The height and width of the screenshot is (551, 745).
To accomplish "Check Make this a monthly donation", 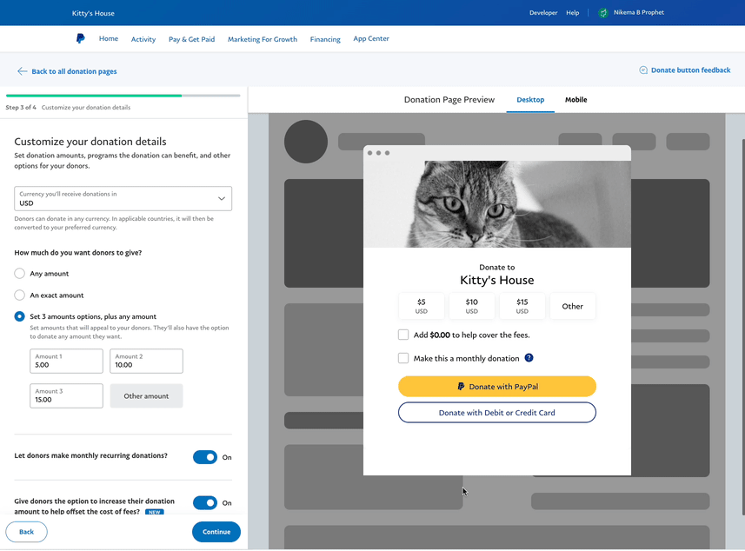I will pos(403,358).
